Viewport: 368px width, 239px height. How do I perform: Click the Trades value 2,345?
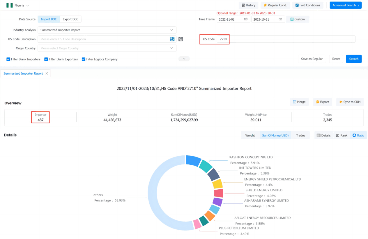coord(328,120)
